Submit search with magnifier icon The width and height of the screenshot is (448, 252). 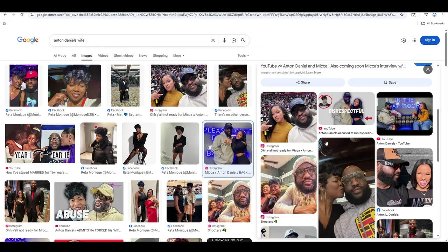[x=243, y=40]
